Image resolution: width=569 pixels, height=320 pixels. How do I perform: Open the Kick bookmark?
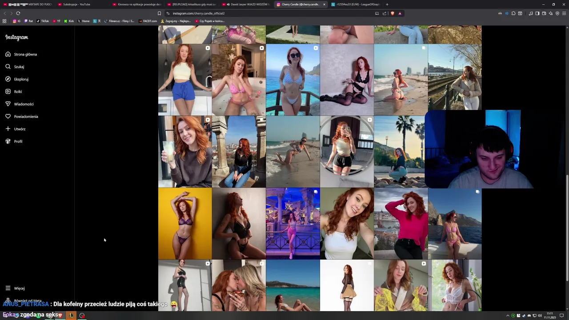pyautogui.click(x=69, y=21)
